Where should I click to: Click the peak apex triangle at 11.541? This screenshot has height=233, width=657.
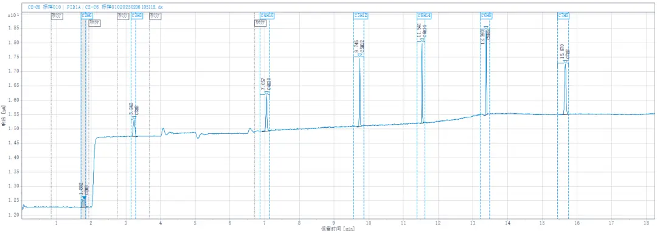coord(422,40)
